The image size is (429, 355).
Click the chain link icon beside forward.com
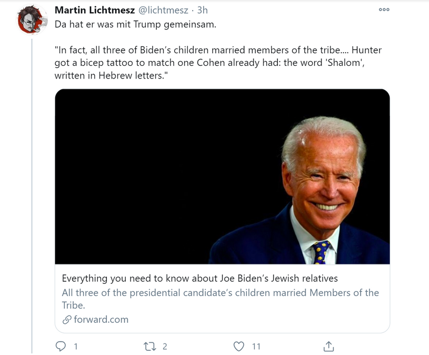click(x=67, y=320)
